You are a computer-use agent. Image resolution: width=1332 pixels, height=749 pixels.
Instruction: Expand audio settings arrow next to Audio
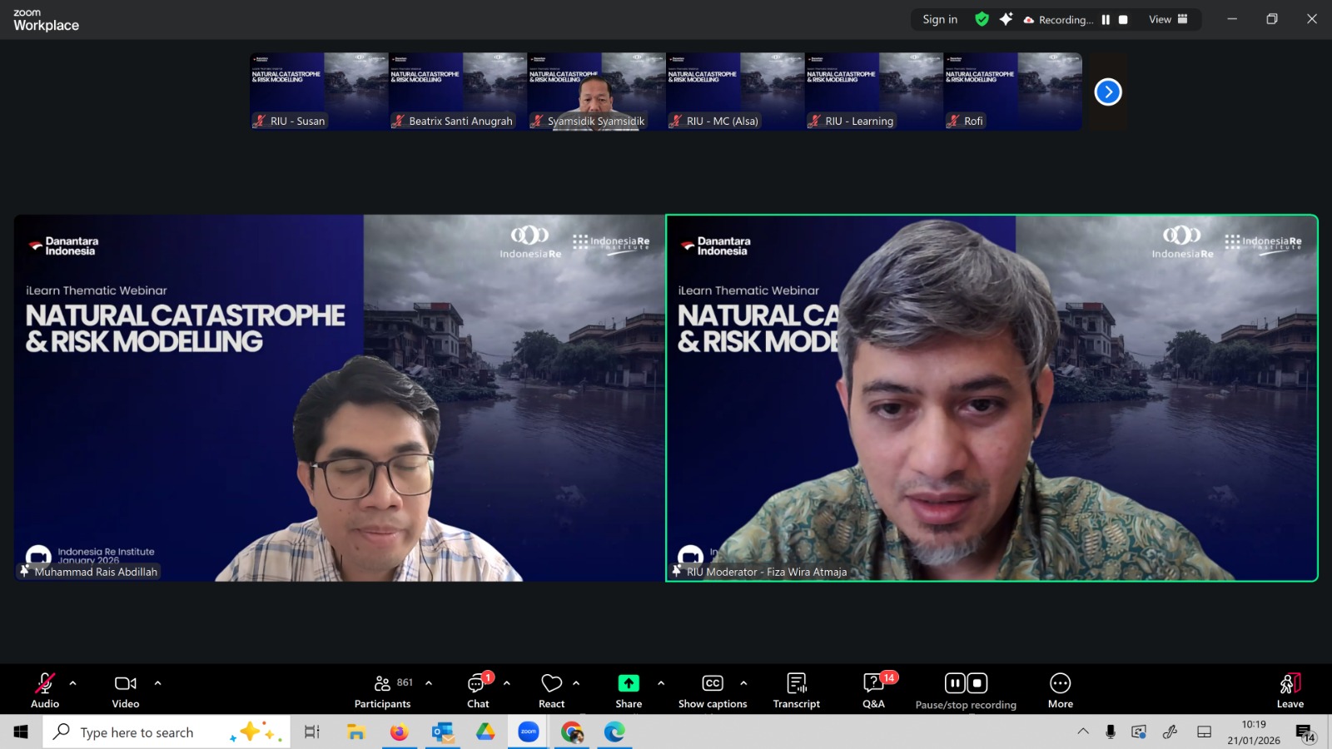(x=73, y=683)
